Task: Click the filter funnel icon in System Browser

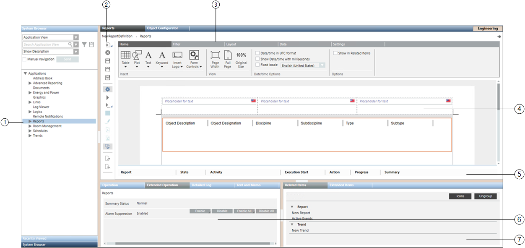Action: [x=84, y=44]
